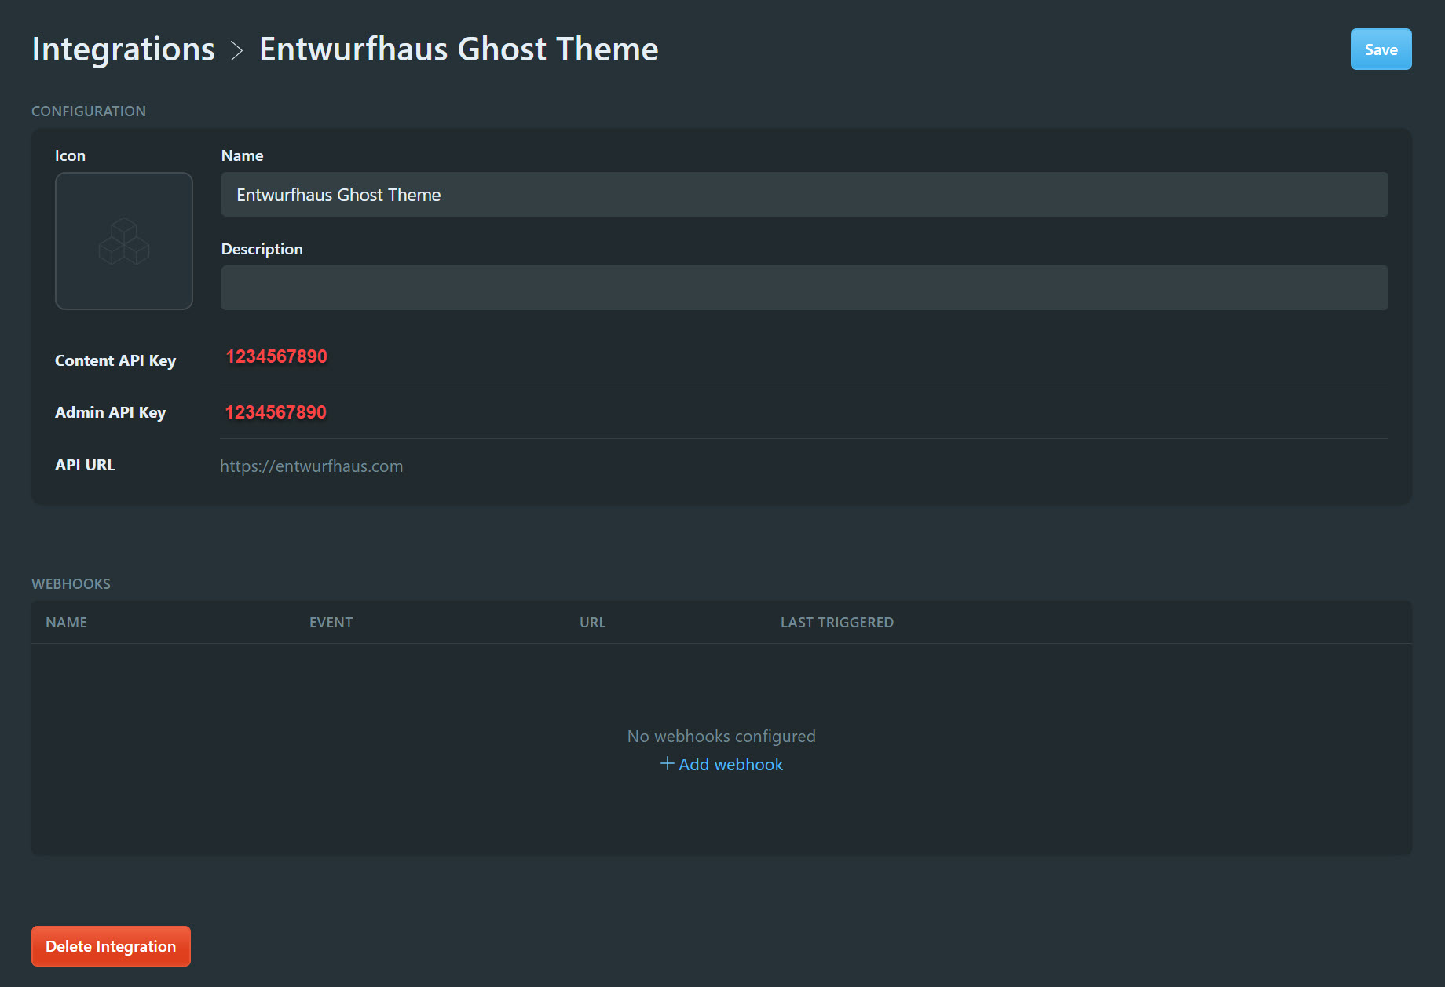Click the EVENT column header
This screenshot has height=987, width=1445.
[x=331, y=623]
